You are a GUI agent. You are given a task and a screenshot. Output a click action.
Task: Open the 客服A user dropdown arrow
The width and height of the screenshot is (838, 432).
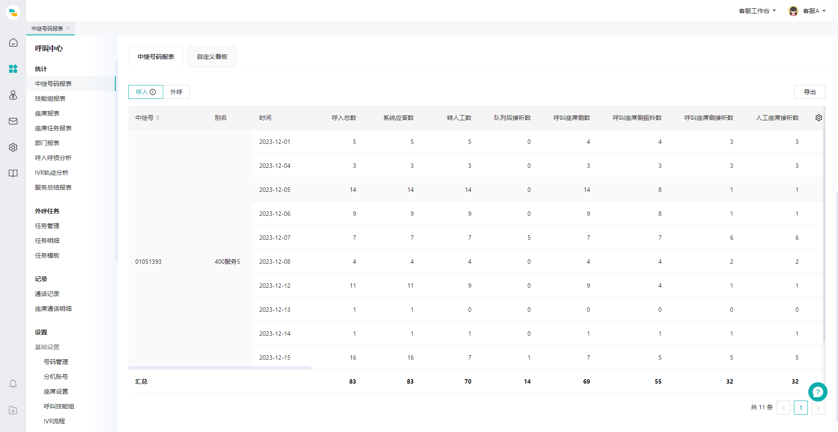point(824,11)
